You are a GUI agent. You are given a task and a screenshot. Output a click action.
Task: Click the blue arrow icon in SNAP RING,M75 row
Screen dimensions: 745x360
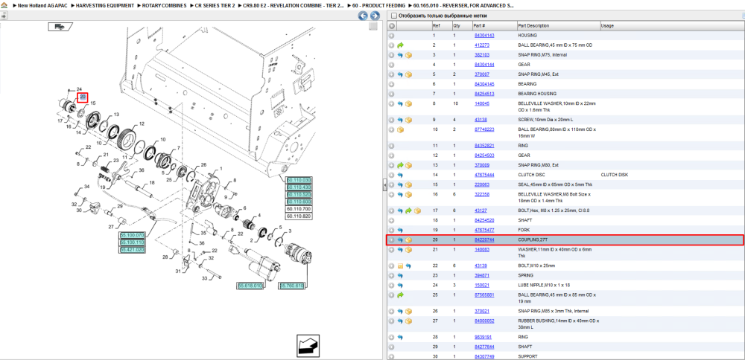click(x=400, y=55)
